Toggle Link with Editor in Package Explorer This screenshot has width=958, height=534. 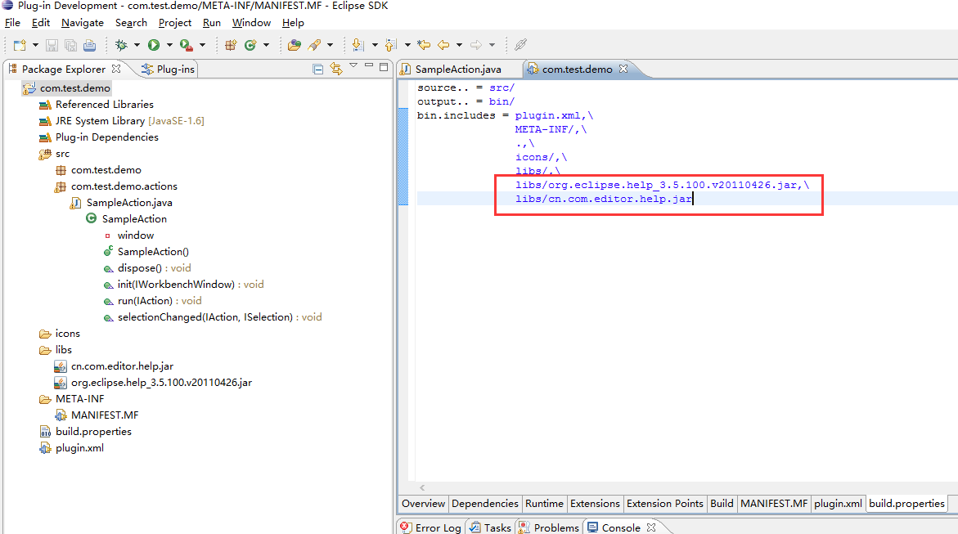tap(336, 69)
